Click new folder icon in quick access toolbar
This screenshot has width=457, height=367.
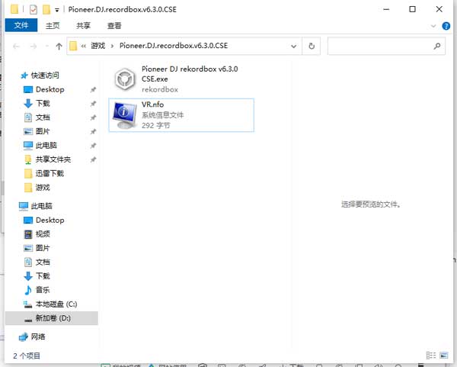(x=46, y=10)
